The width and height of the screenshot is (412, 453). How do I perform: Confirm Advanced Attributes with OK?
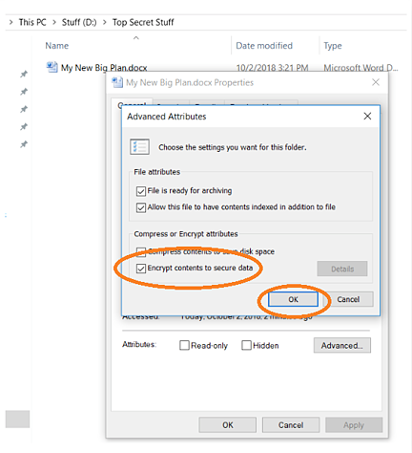(x=293, y=299)
